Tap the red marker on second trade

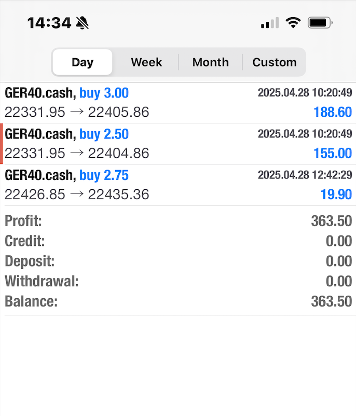click(x=2, y=144)
